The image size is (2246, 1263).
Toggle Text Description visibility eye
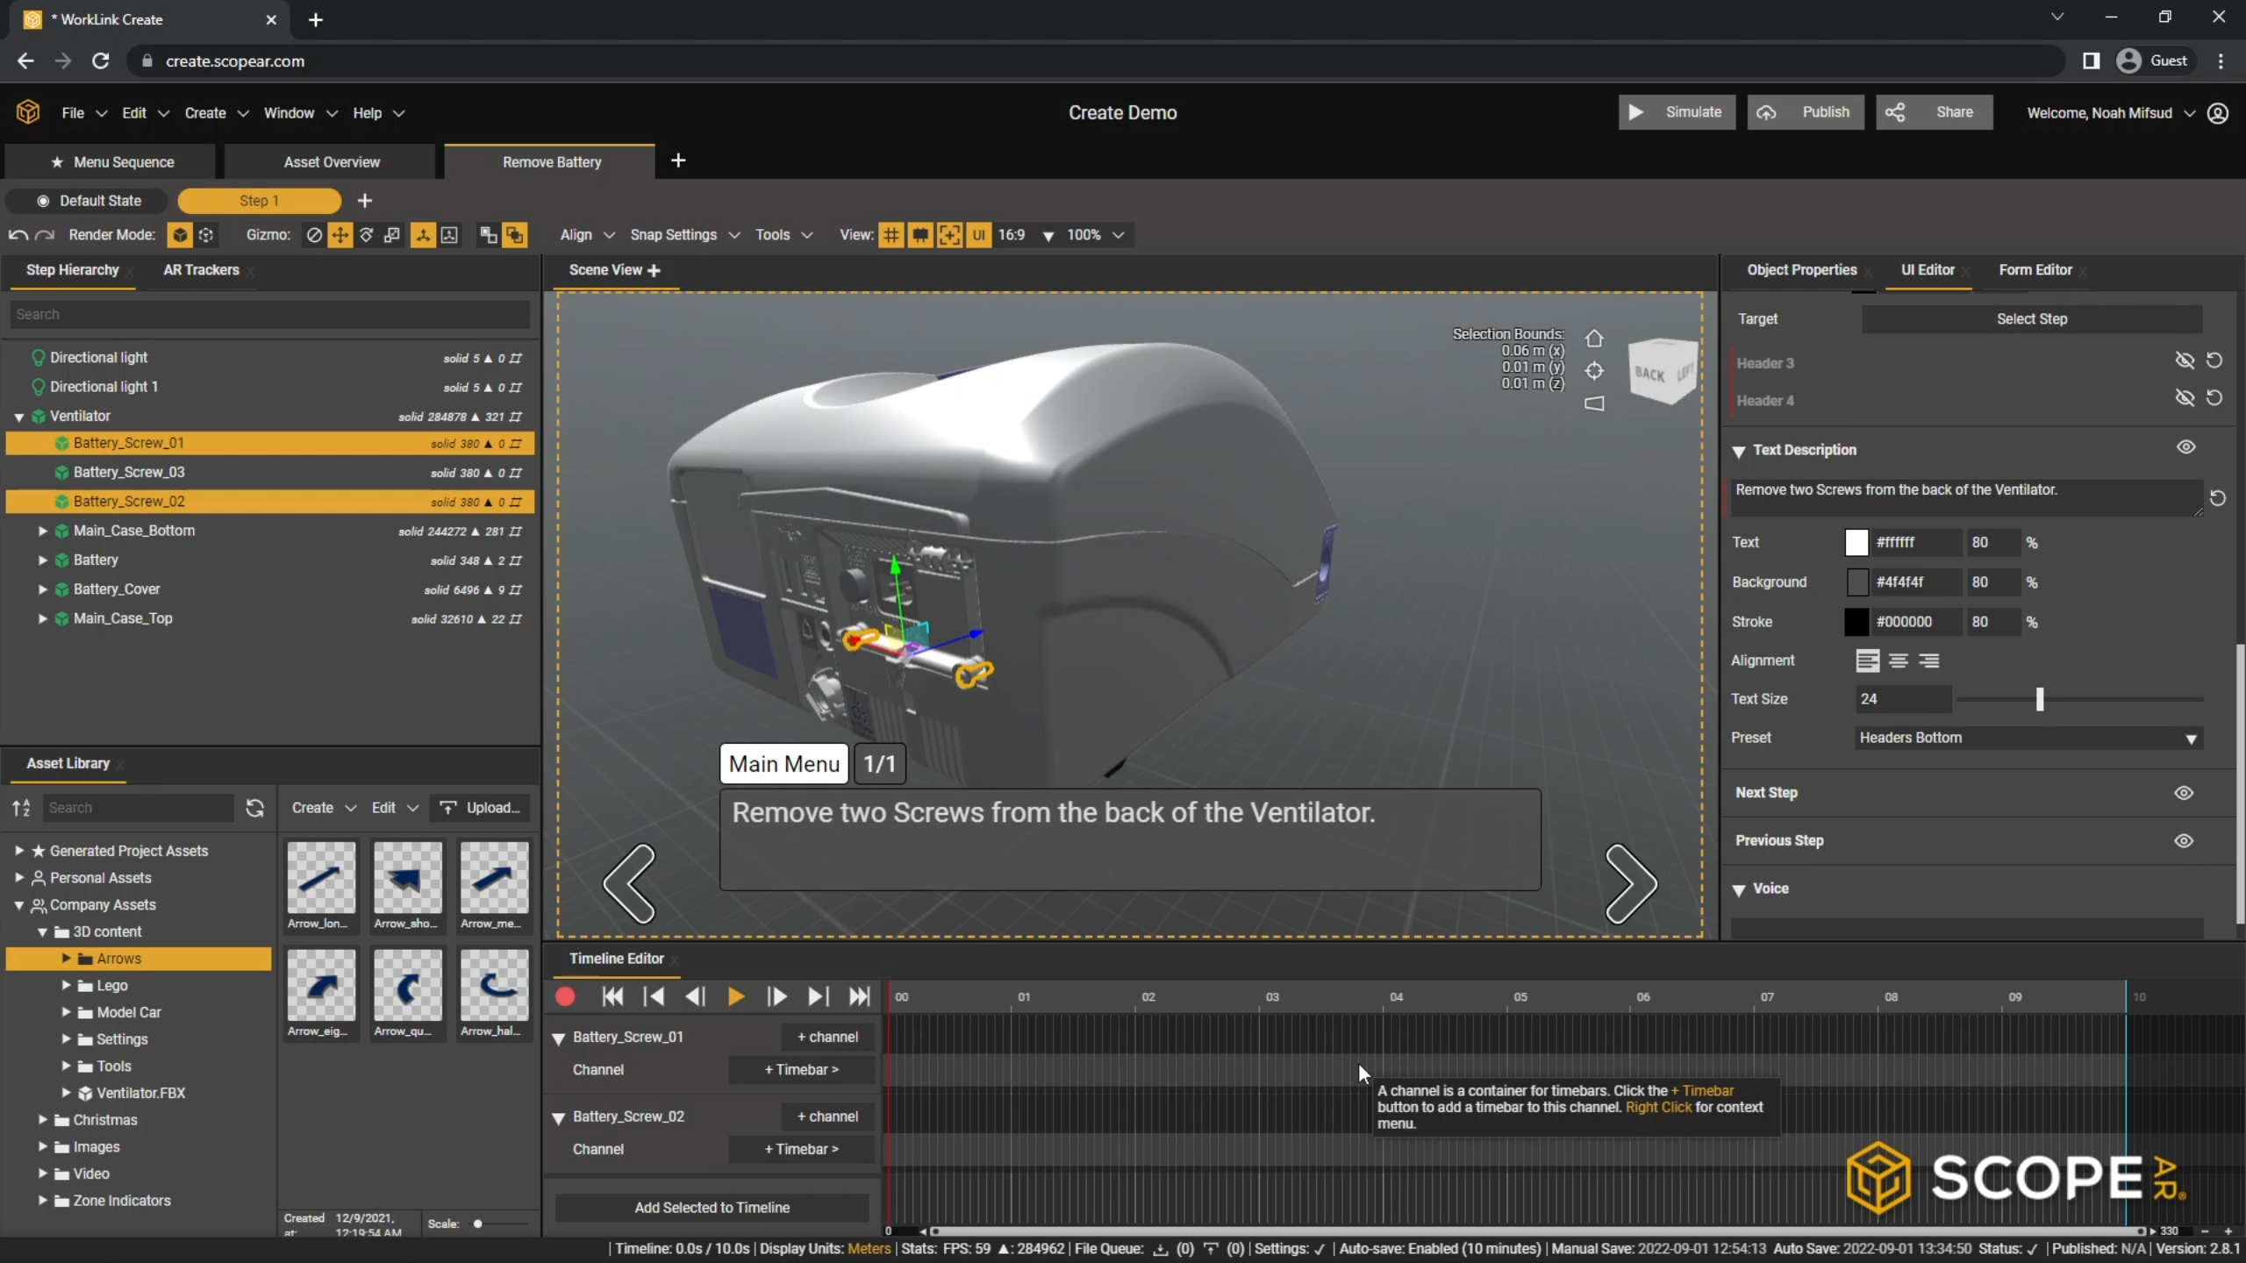pos(2185,447)
